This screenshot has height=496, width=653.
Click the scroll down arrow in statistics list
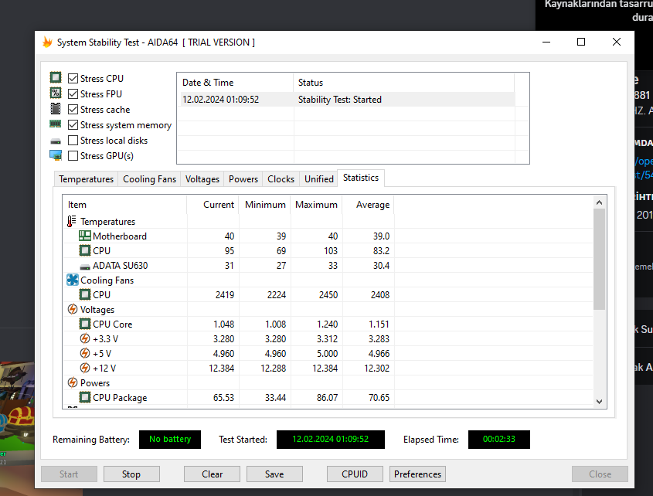tap(599, 402)
